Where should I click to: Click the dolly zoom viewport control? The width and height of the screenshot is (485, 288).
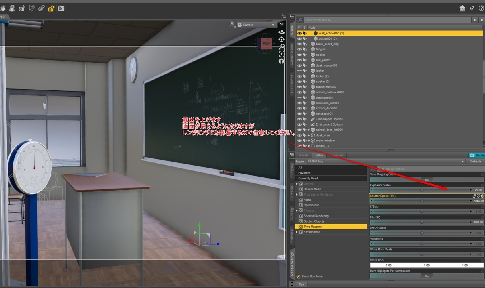click(281, 46)
